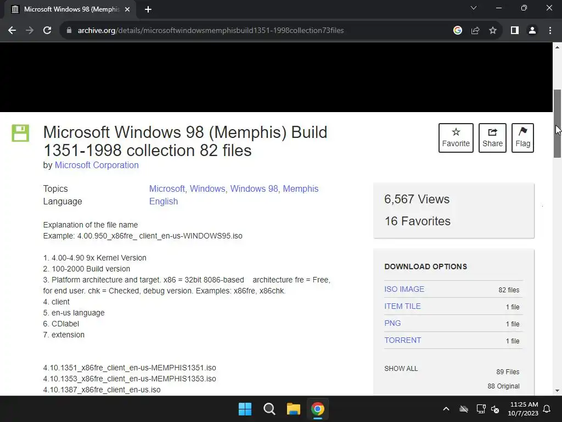
Task: Open Windows taskbar search
Action: point(269,409)
